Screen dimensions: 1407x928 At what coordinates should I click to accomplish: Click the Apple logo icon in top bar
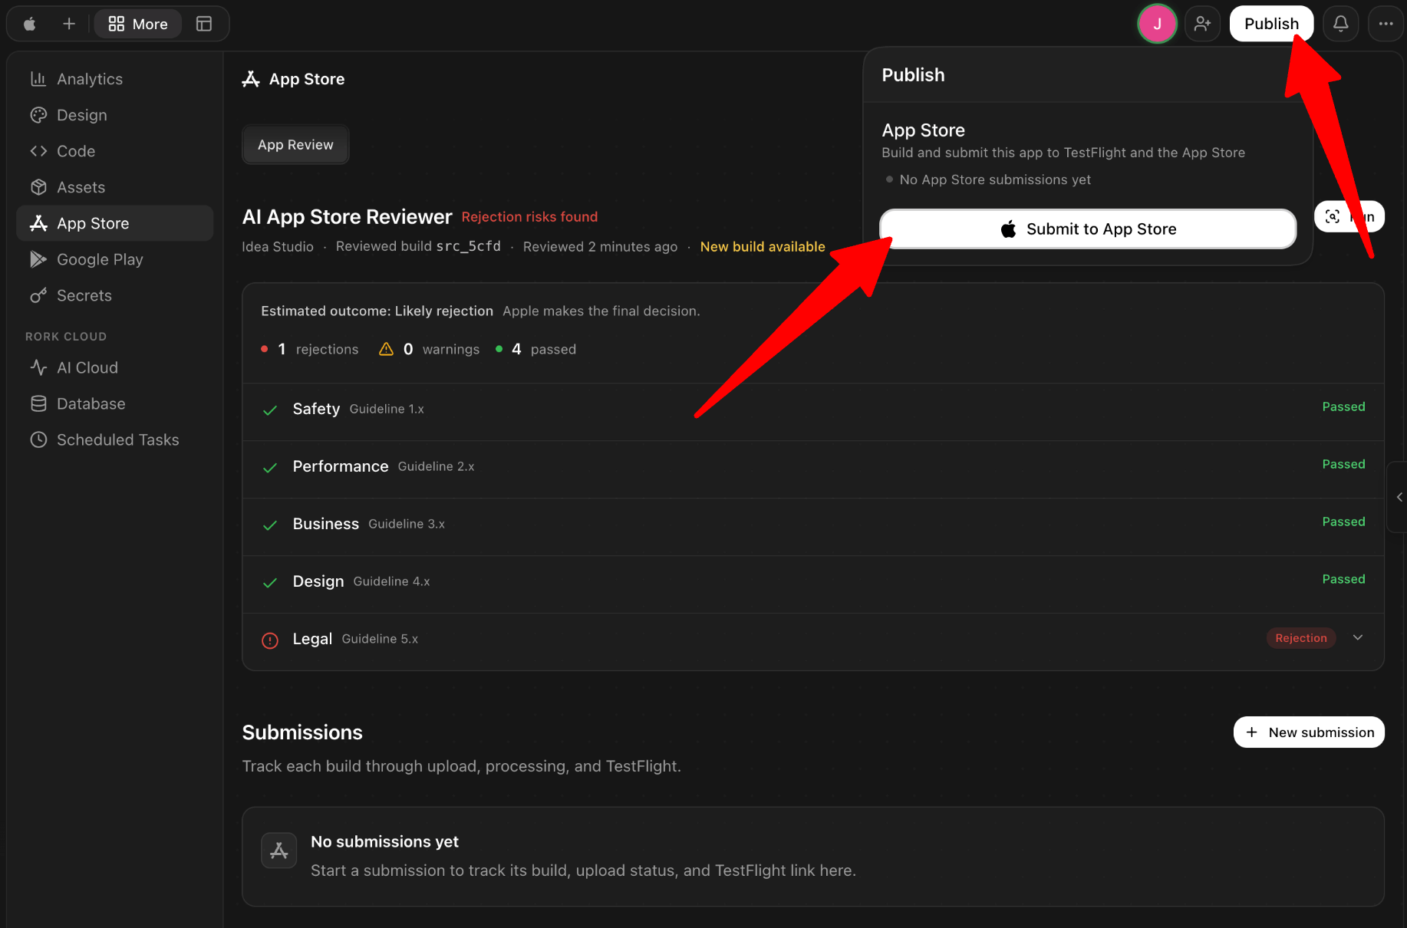(x=30, y=24)
